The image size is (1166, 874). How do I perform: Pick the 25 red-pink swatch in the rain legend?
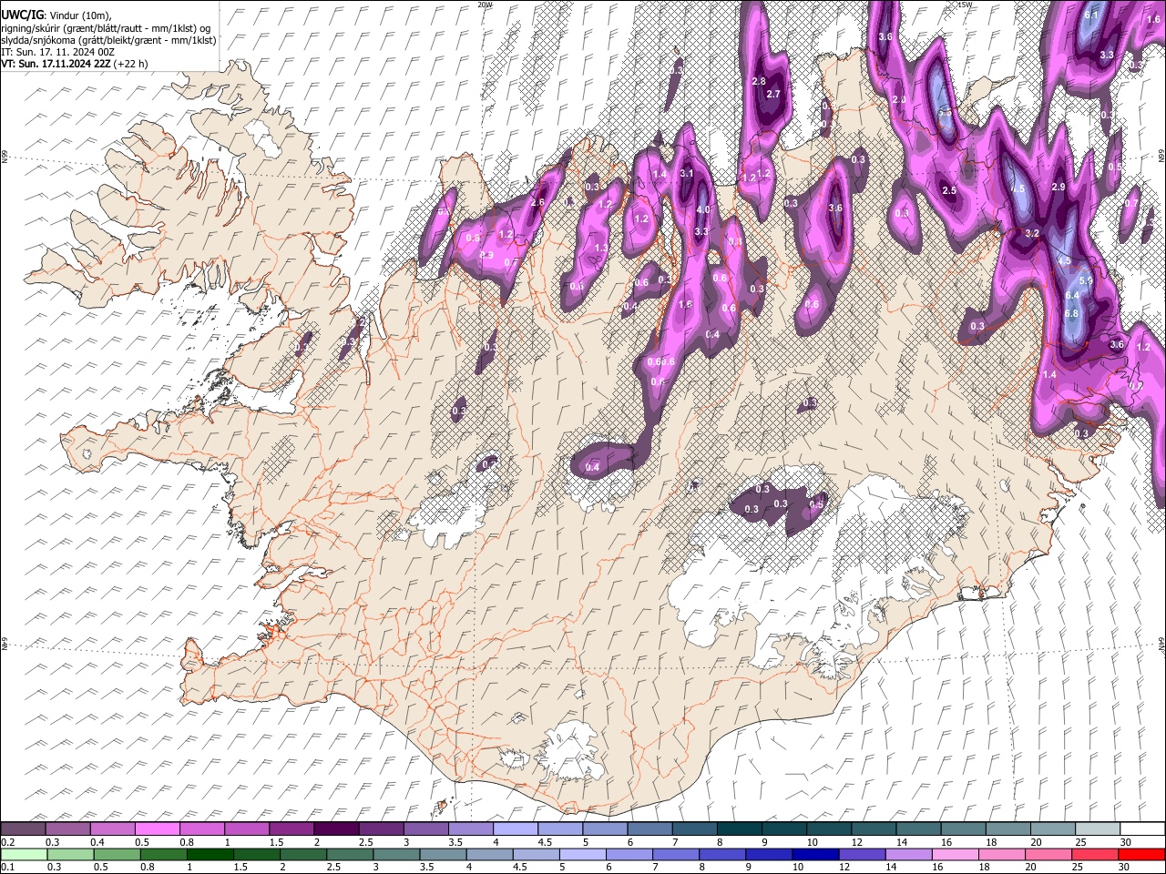pos(1095,854)
